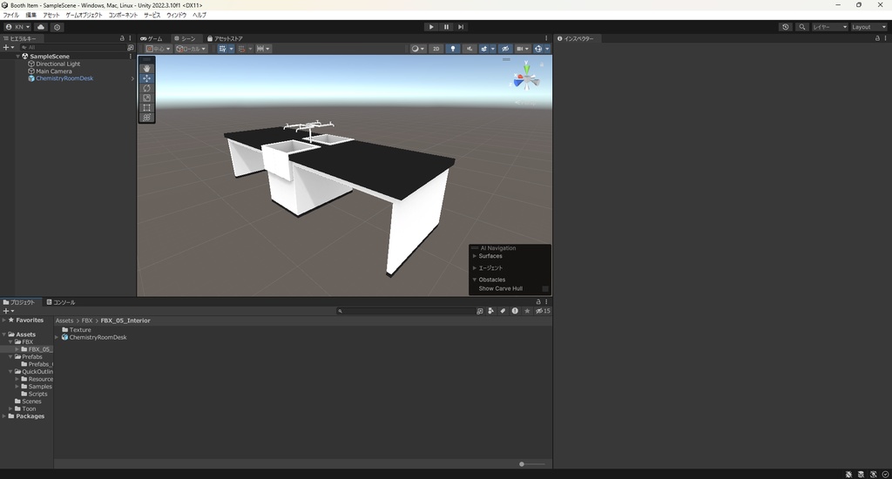892x479 pixels.
Task: Open Window (ウィンドウ) menu
Action: click(x=176, y=16)
